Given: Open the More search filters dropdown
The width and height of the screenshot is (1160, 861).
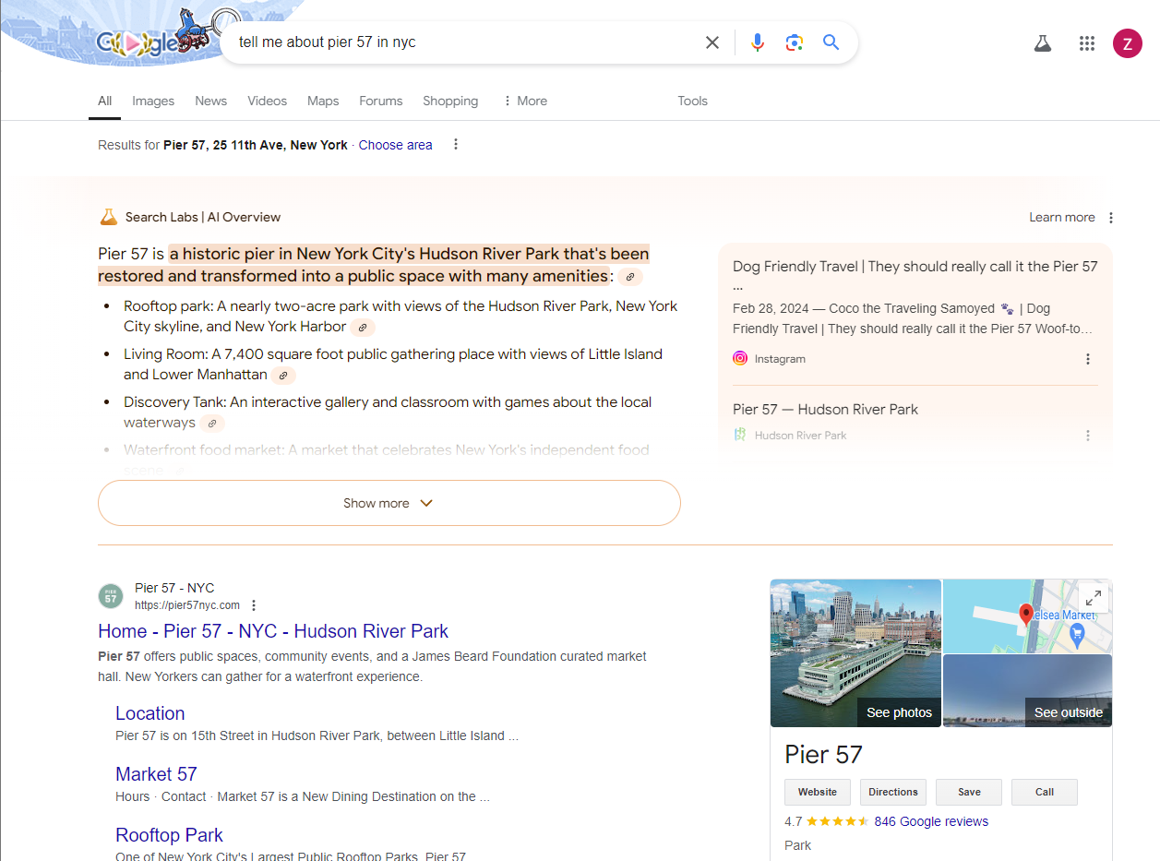Looking at the screenshot, I should (x=524, y=101).
